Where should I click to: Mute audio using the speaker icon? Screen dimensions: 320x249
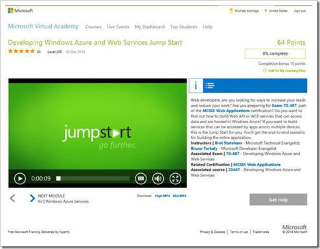pos(158,178)
